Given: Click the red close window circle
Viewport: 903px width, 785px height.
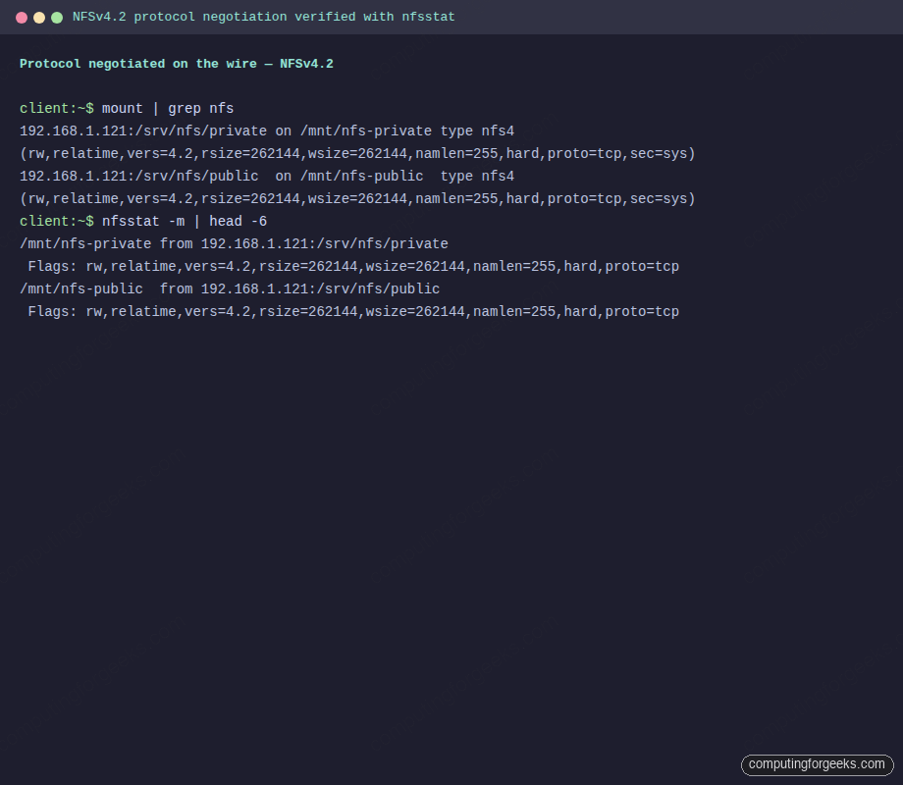Looking at the screenshot, I should (x=22, y=17).
